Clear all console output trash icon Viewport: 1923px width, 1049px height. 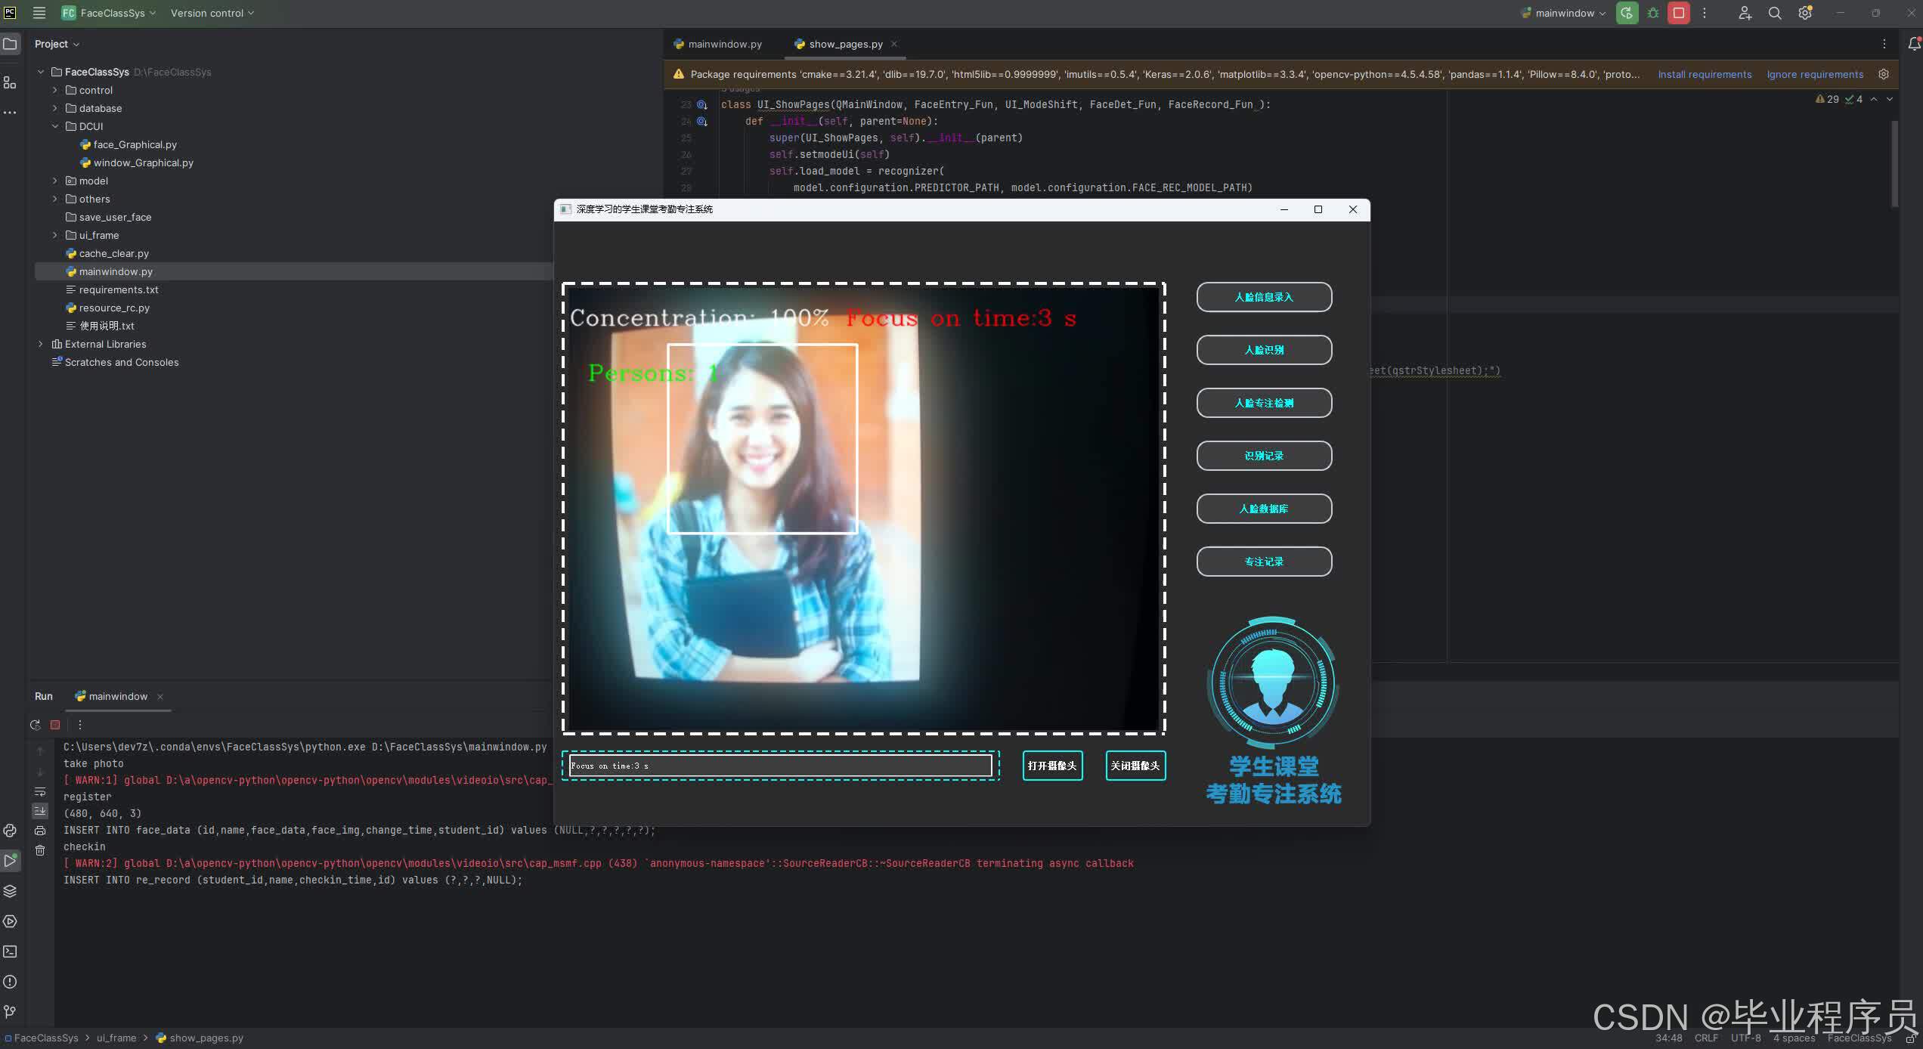pos(40,850)
